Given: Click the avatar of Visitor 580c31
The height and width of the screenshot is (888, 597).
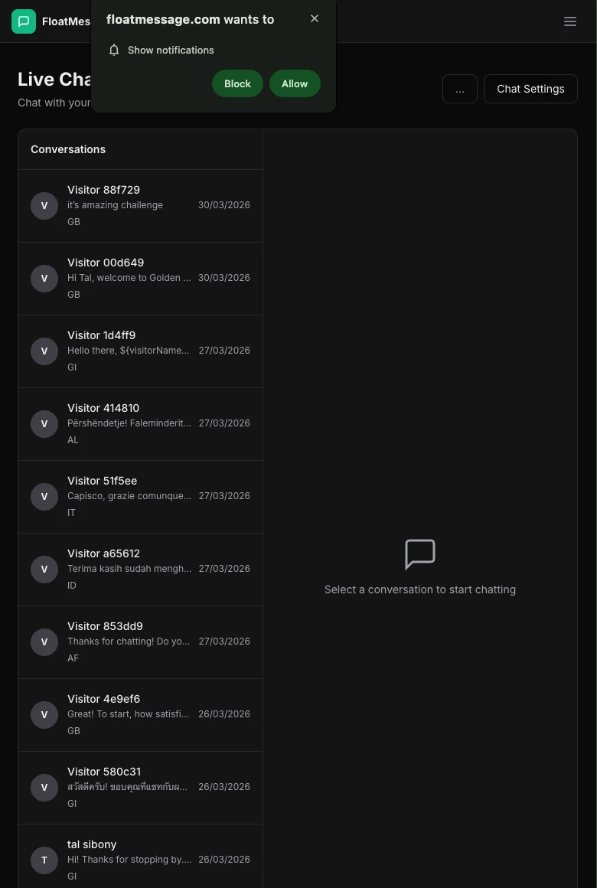Looking at the screenshot, I should click(44, 787).
